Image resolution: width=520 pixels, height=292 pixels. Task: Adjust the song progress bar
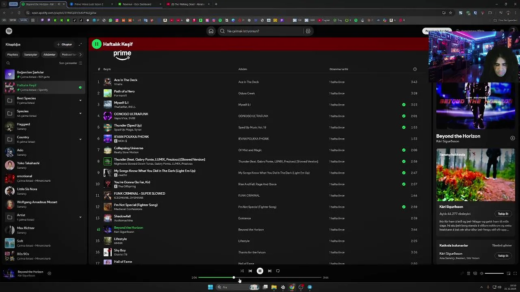pos(260,278)
